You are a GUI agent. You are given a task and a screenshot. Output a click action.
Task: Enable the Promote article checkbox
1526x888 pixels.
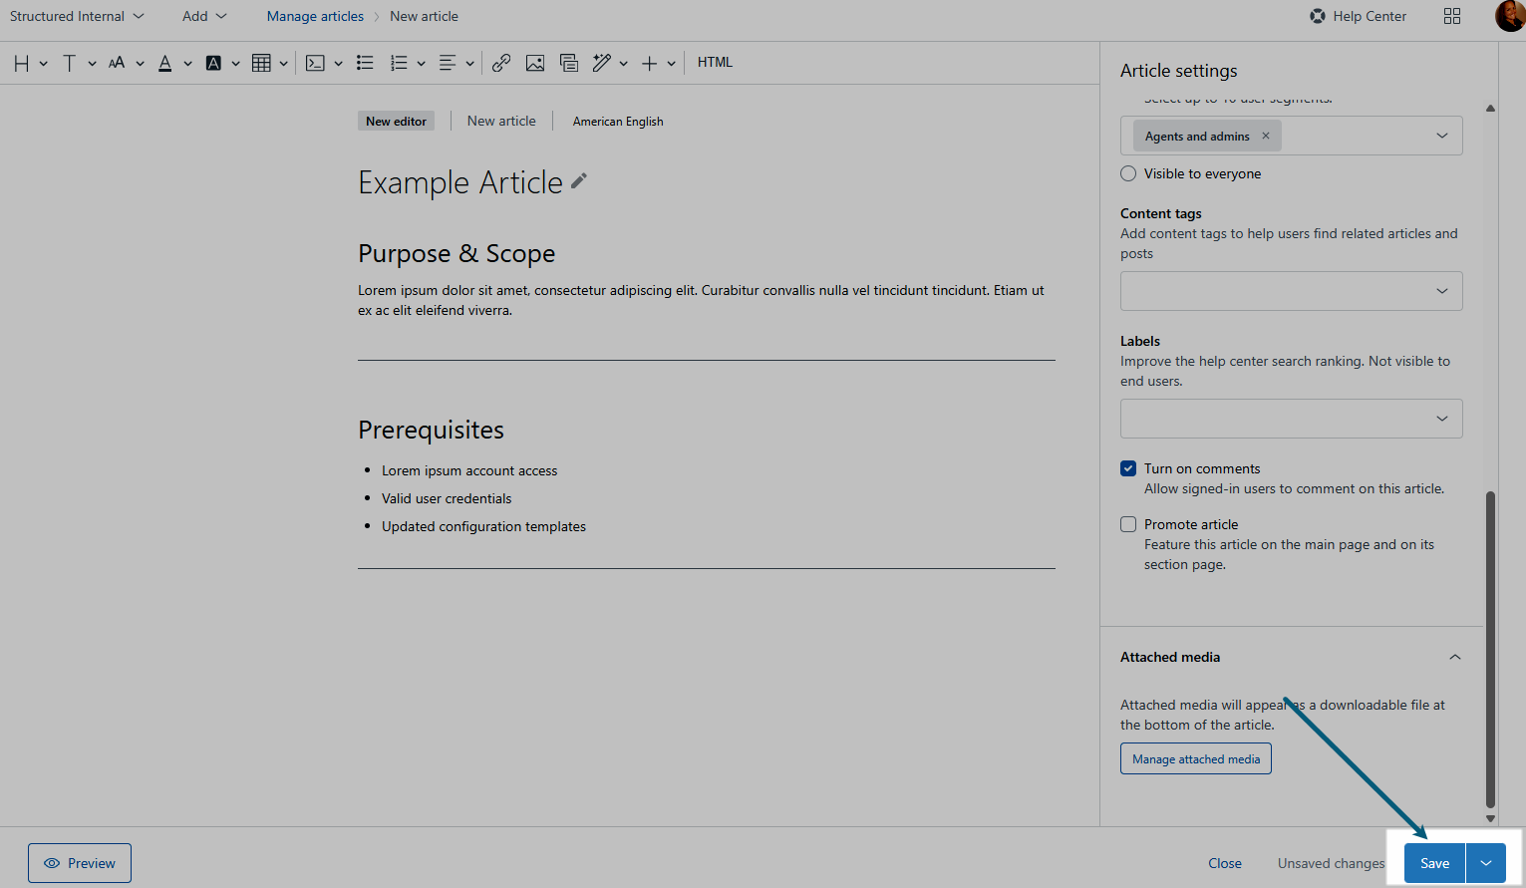(x=1128, y=524)
